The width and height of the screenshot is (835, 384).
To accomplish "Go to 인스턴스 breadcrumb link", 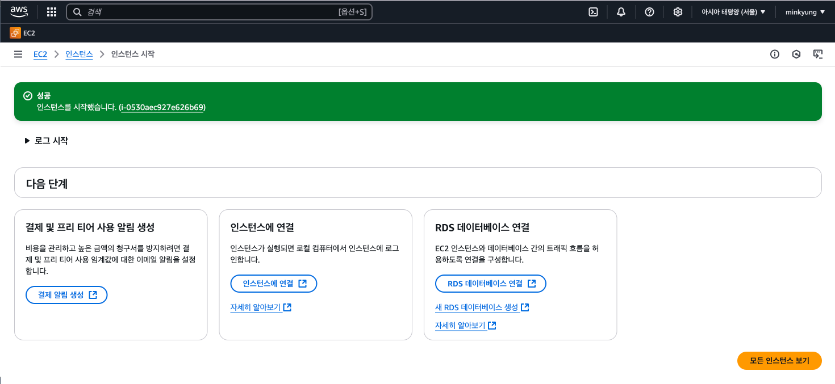I will coord(79,54).
